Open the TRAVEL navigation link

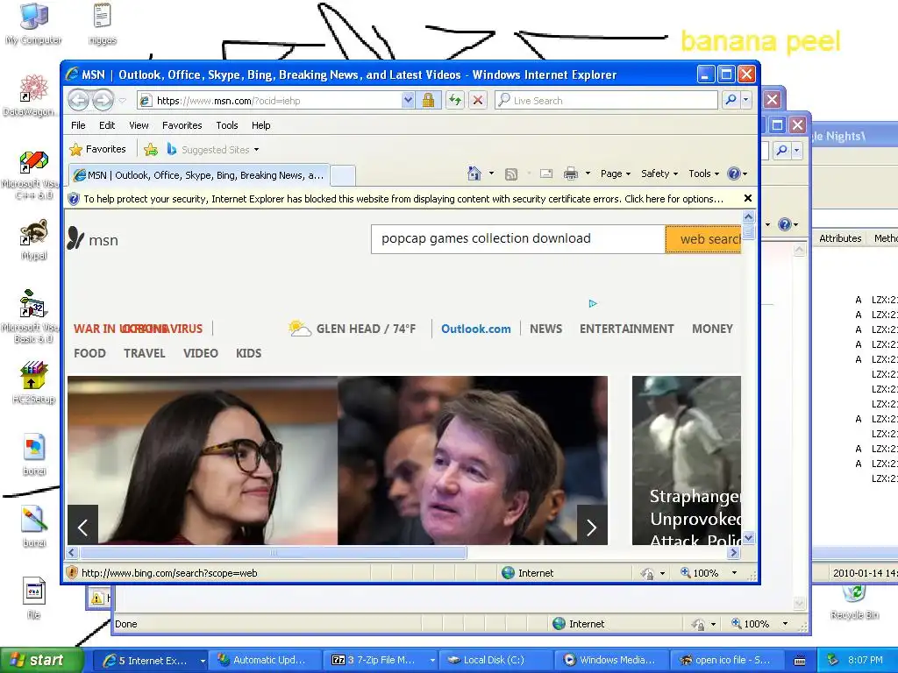(145, 354)
